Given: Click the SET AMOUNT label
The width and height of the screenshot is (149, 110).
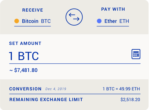Looking at the screenshot, I should pos(25,43).
